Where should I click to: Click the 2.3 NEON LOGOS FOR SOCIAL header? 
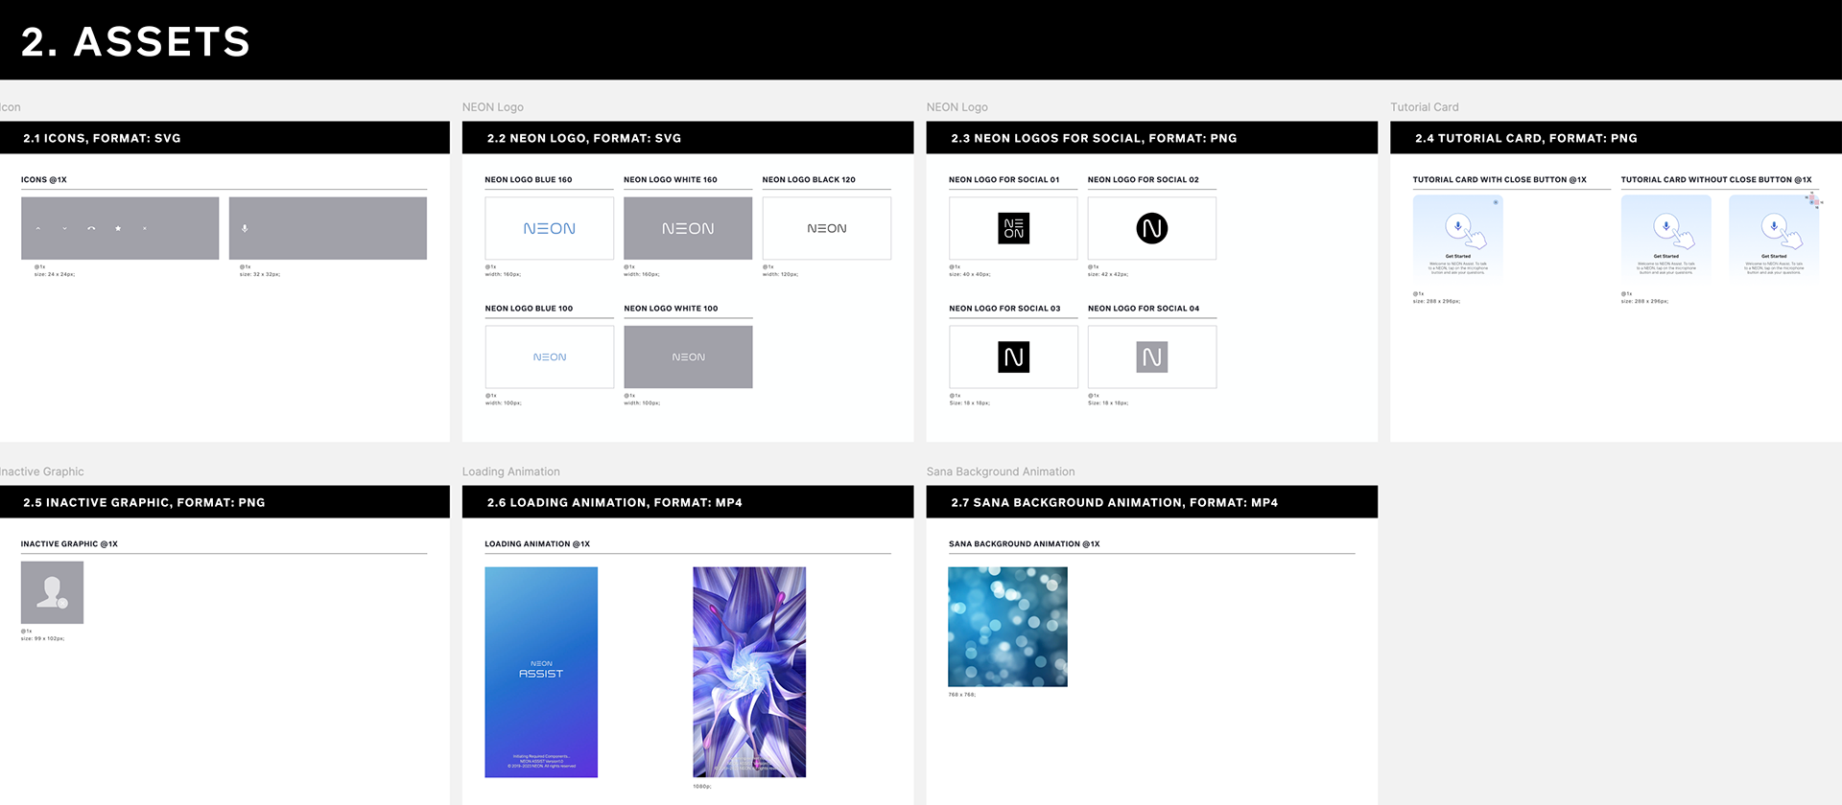click(1094, 138)
